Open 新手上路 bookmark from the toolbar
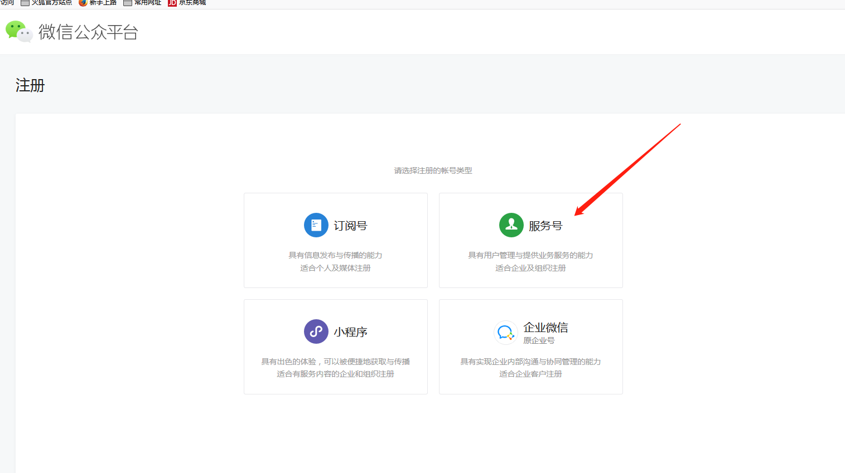 (102, 3)
